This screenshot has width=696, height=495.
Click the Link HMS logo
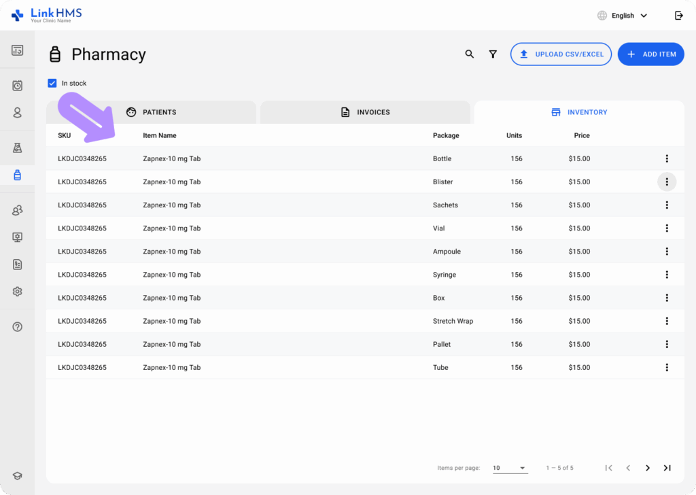pos(47,15)
